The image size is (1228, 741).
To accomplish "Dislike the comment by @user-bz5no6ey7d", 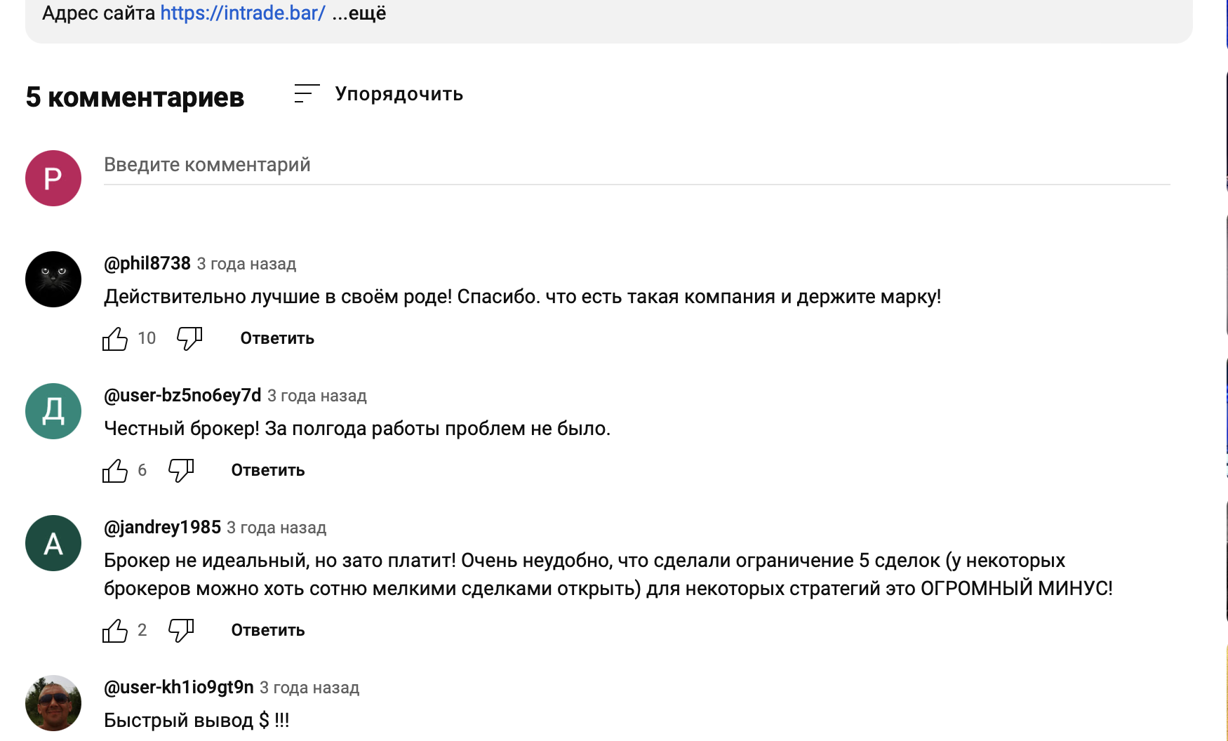I will [x=181, y=471].
